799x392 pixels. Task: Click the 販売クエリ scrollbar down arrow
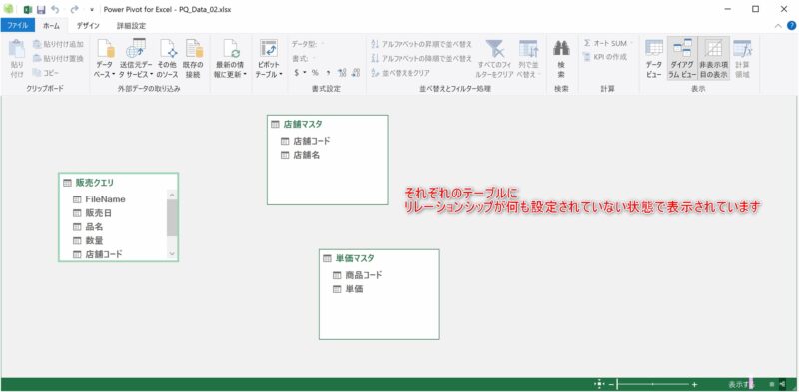(172, 254)
